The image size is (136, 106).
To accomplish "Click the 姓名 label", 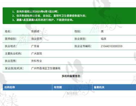I will [x=8, y=31].
